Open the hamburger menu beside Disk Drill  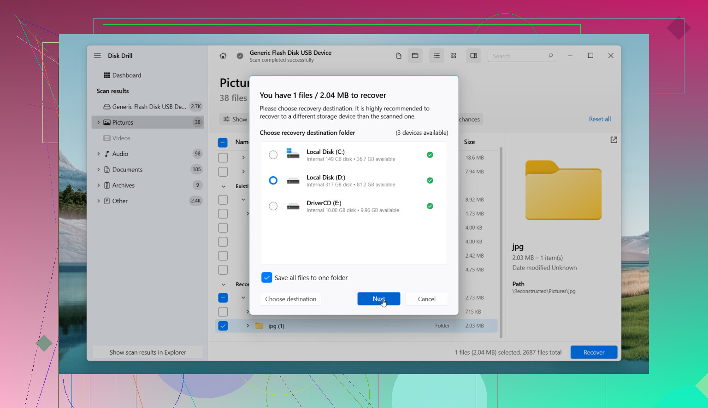coord(97,56)
